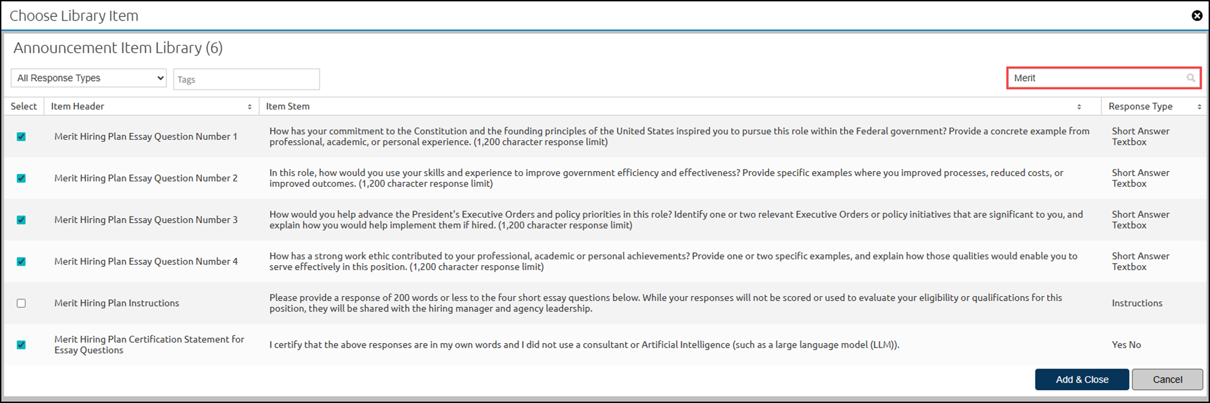The height and width of the screenshot is (403, 1210).
Task: Check the Merit Hiring Plan Instructions checkbox
Action: tap(21, 303)
